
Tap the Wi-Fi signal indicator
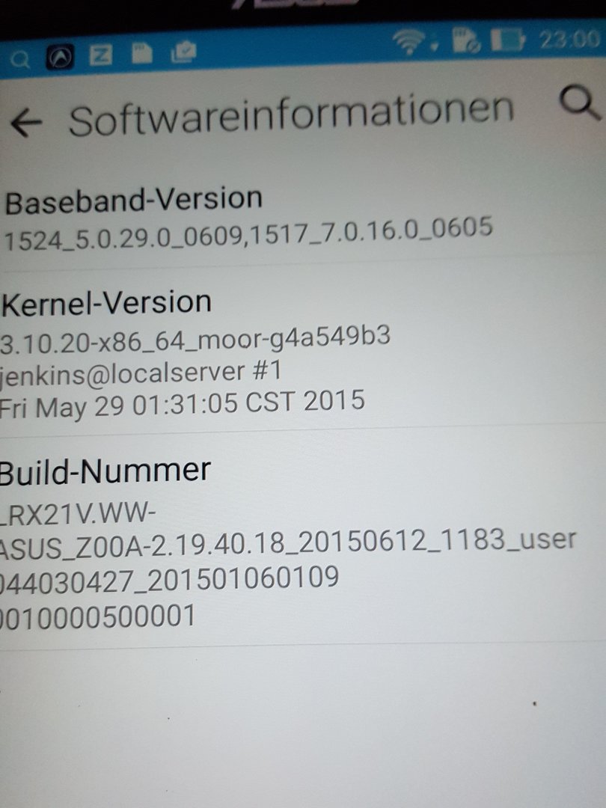click(410, 41)
